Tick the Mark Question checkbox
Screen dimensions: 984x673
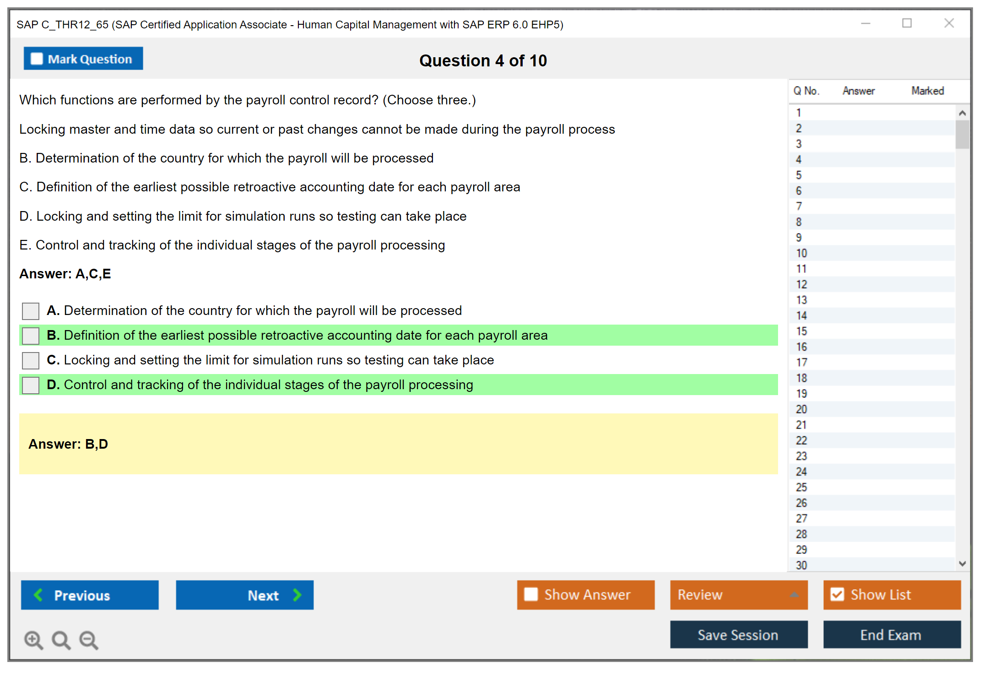pos(37,59)
